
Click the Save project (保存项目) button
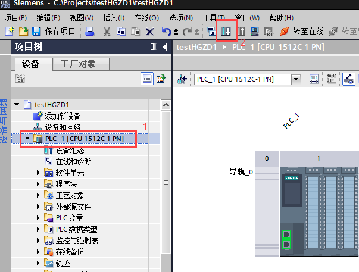(54, 31)
